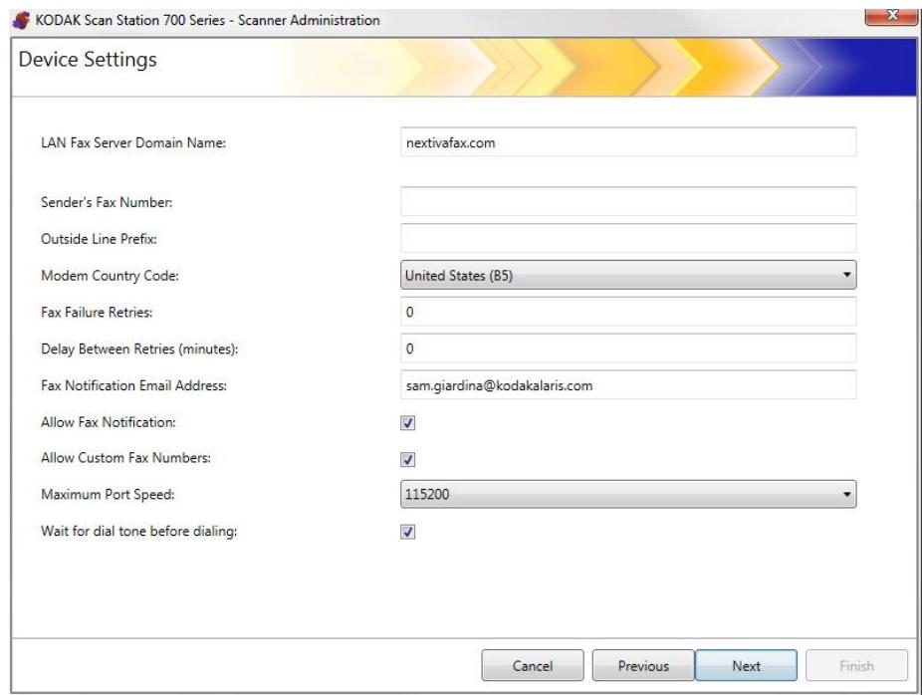The width and height of the screenshot is (922, 695).
Task: Click the 'Modem Country Code:' label
Action: point(110,275)
